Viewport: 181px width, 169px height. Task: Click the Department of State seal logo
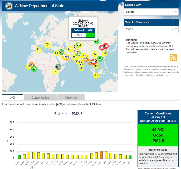pos(9,6)
